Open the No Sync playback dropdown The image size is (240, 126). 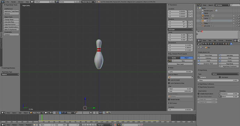coord(105,125)
